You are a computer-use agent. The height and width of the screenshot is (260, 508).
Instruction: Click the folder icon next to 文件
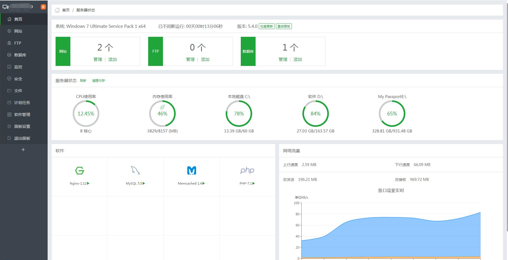coord(9,91)
